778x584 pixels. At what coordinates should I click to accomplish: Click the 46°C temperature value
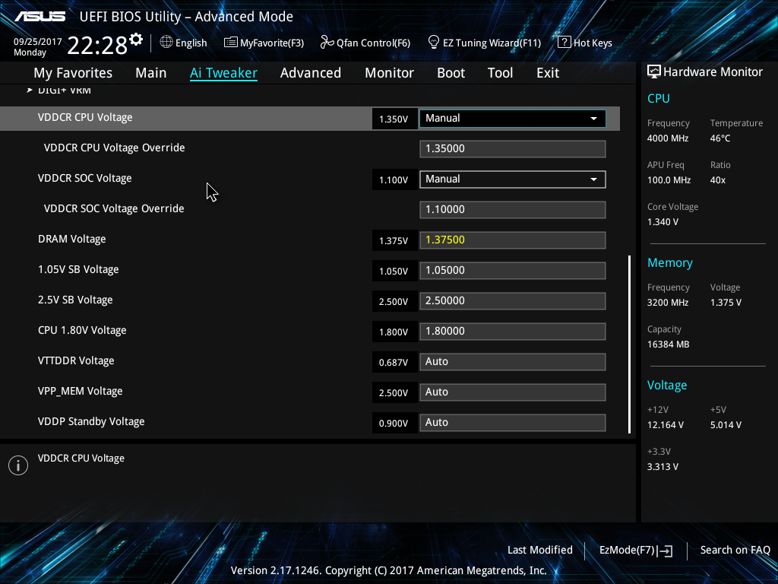[x=720, y=138]
